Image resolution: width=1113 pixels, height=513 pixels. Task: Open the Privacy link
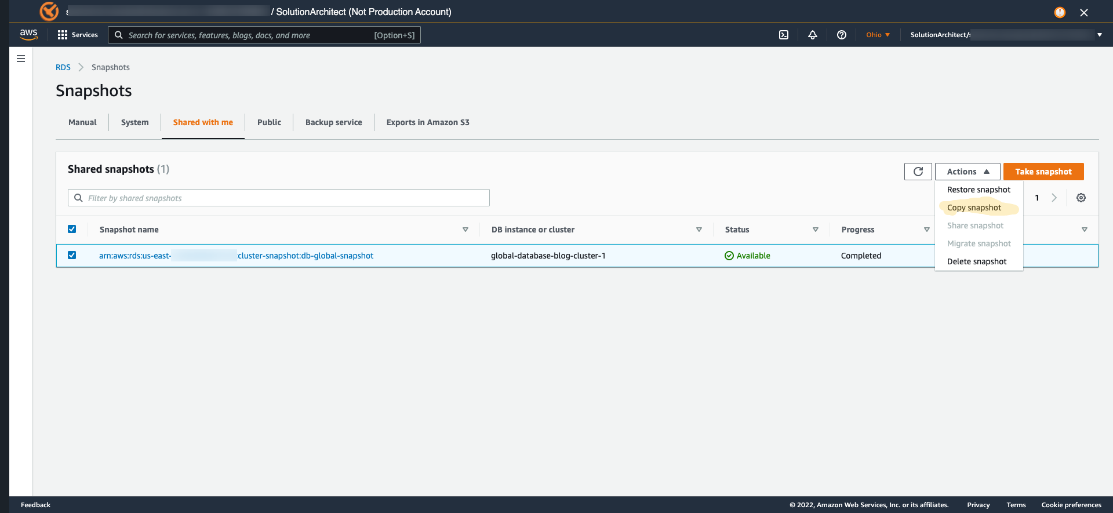click(x=979, y=505)
